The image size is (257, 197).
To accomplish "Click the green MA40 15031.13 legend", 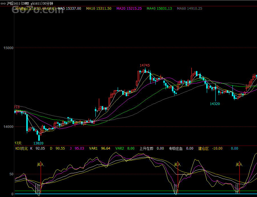I will coord(159,9).
